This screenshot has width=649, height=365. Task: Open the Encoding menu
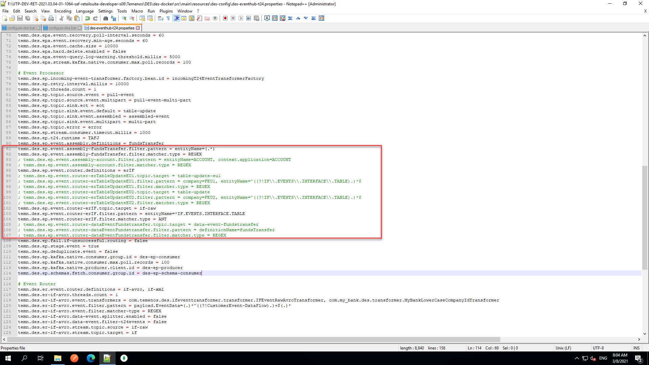click(63, 11)
